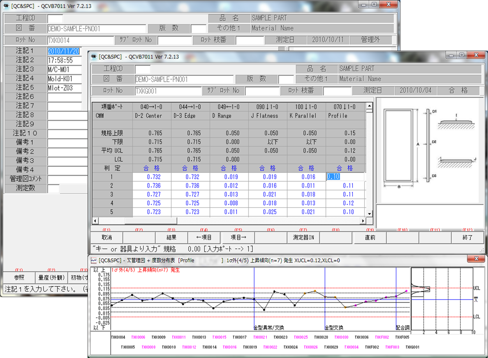Click the table's horizontal scrollbar left arrow
Image resolution: width=488 pixels, height=358 pixels.
click(x=95, y=221)
